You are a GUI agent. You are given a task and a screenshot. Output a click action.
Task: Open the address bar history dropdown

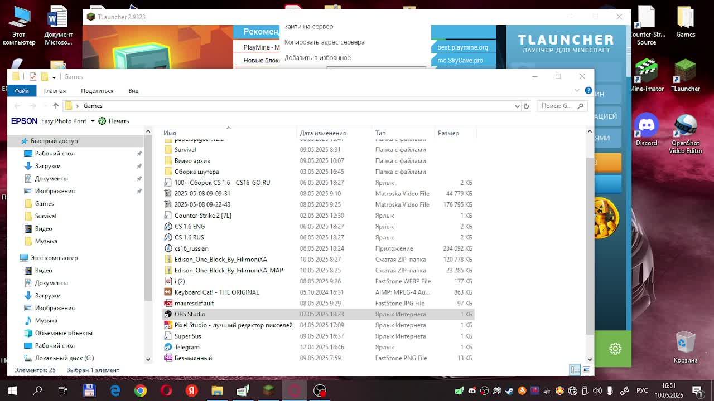[517, 106]
